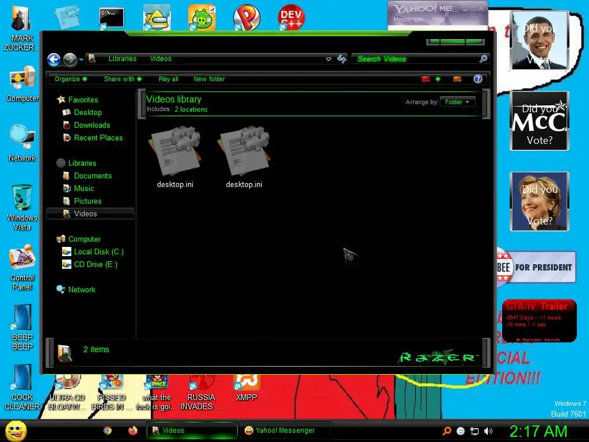The height and width of the screenshot is (442, 589).
Task: Launch Chrome from the taskbar
Action: coord(108,430)
